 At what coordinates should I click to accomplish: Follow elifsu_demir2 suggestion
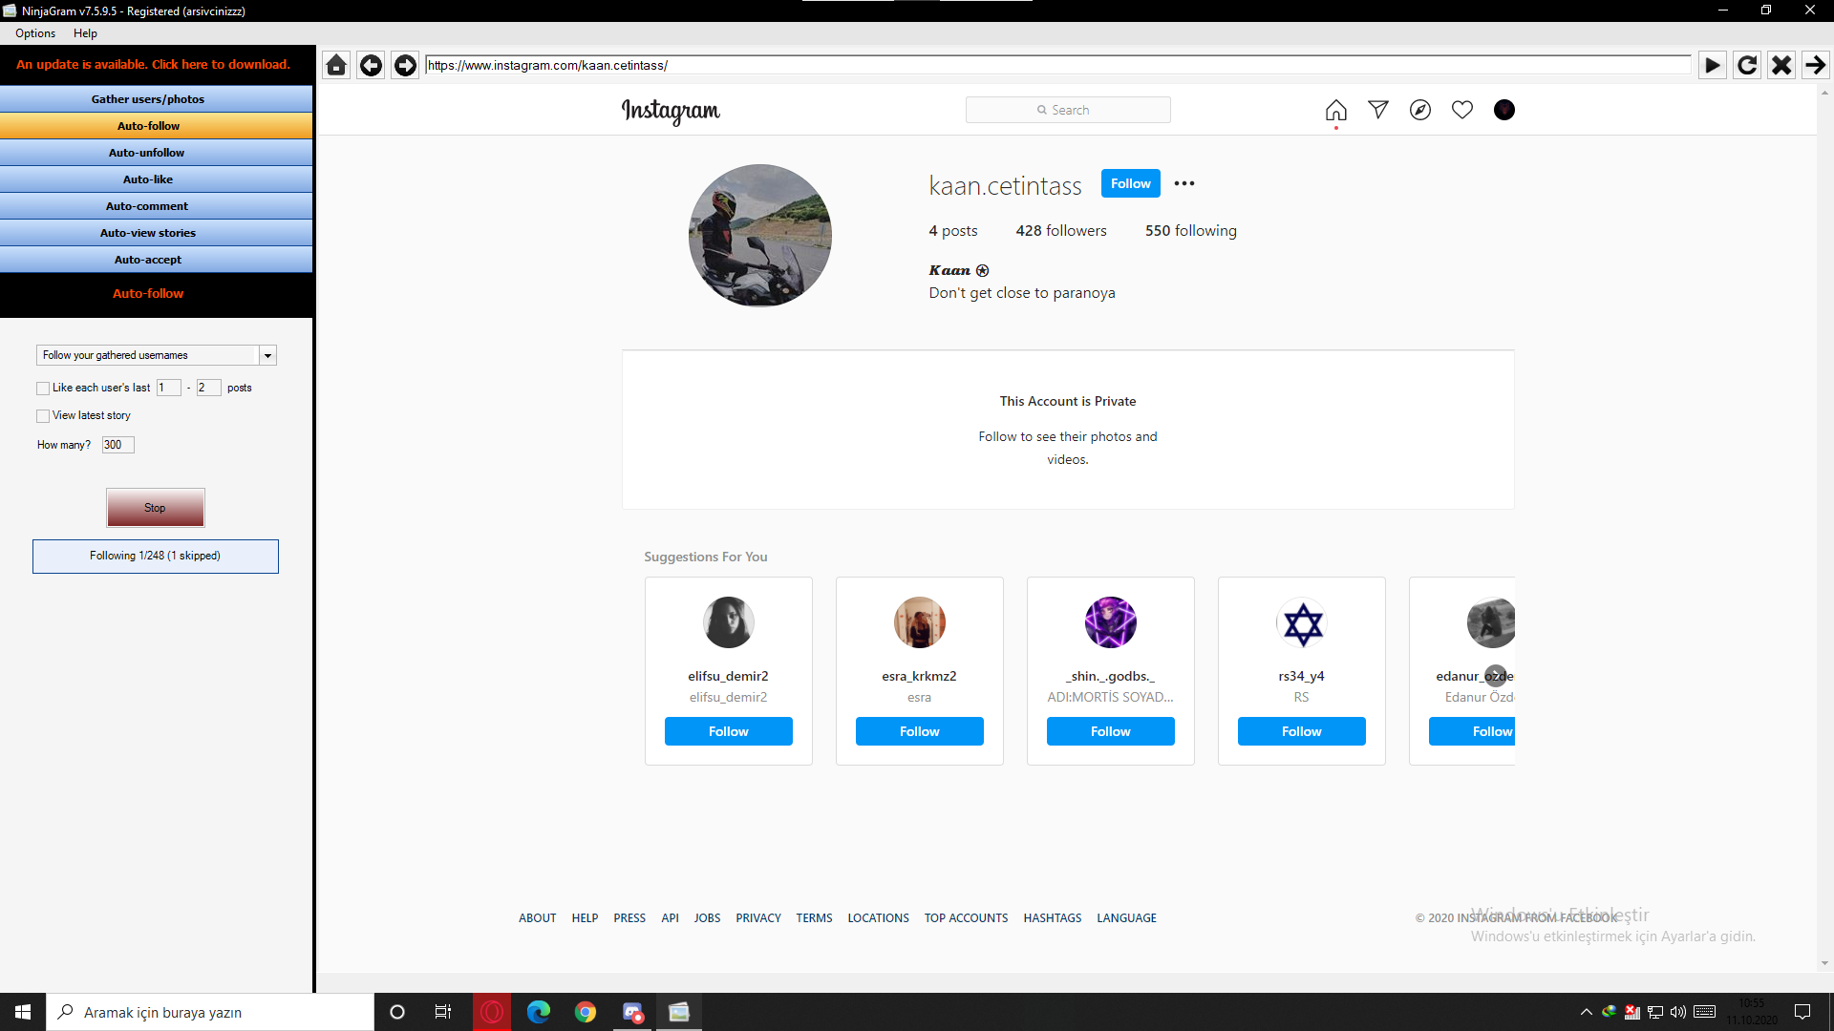click(728, 731)
